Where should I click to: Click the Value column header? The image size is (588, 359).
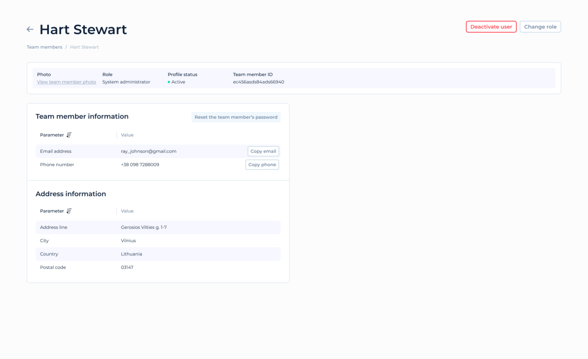coord(127,135)
